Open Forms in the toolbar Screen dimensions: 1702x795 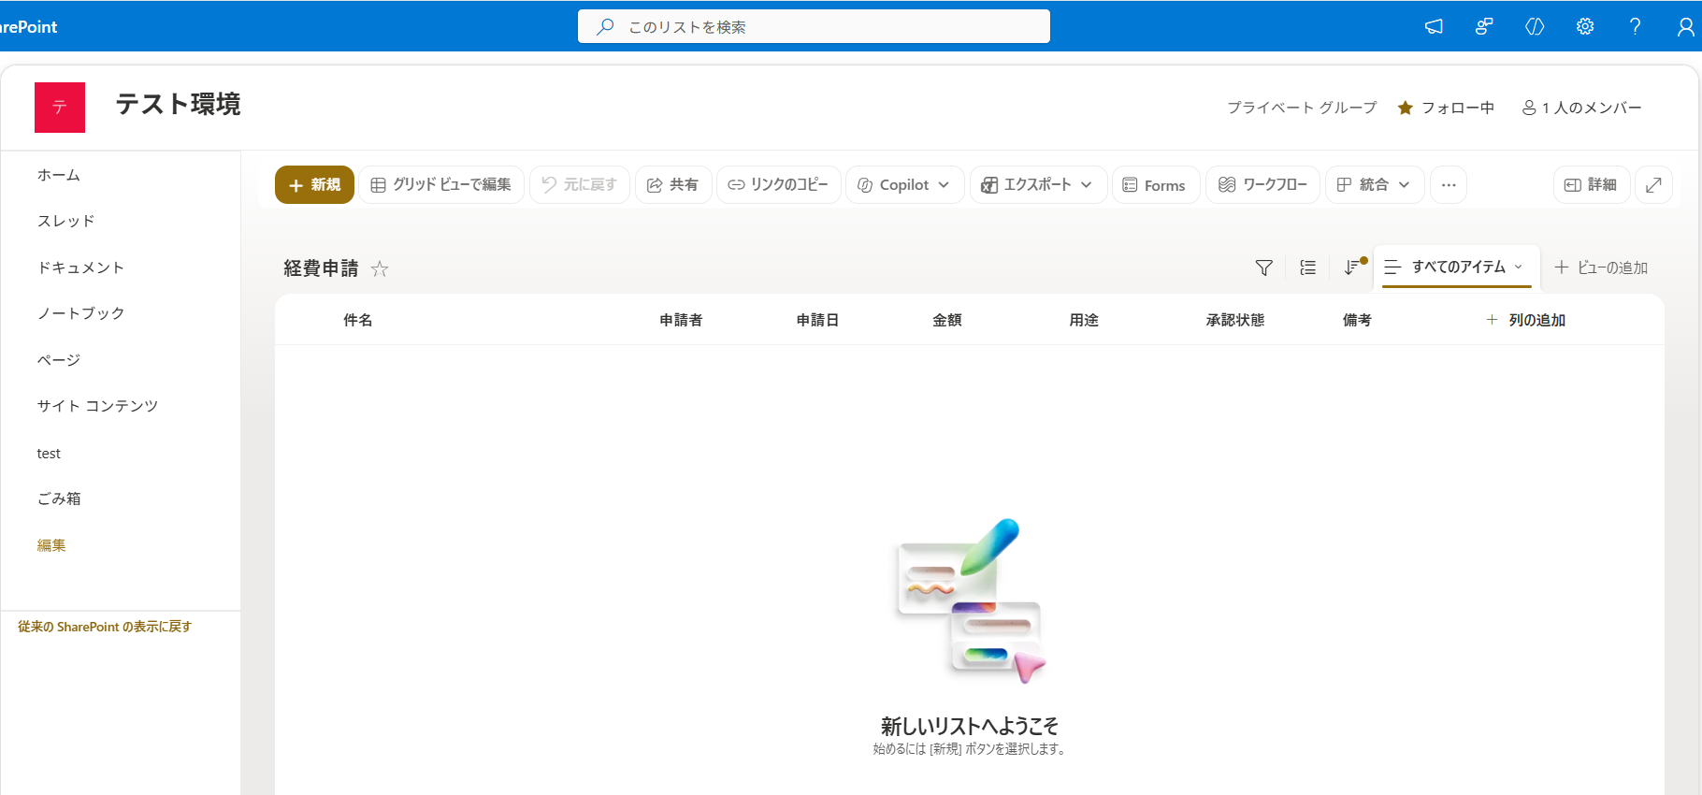point(1156,184)
